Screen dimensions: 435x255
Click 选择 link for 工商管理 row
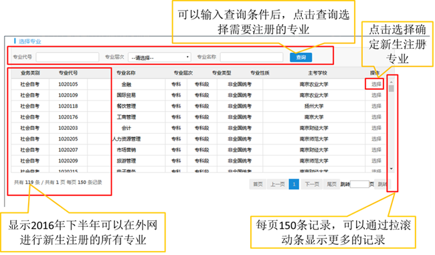(376, 117)
